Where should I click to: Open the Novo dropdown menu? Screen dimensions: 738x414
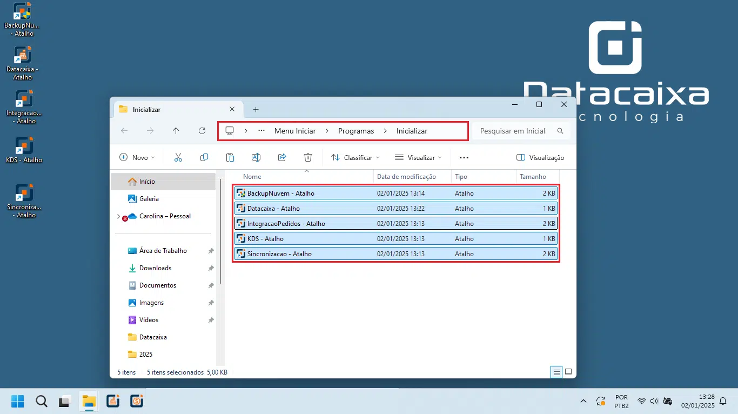coord(137,157)
